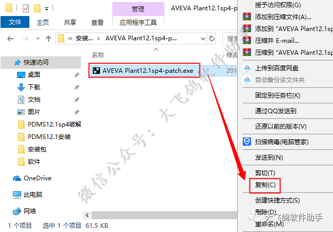The height and width of the screenshot is (232, 333).
Task: Open 桌面 in quick access
Action: pos(34,75)
